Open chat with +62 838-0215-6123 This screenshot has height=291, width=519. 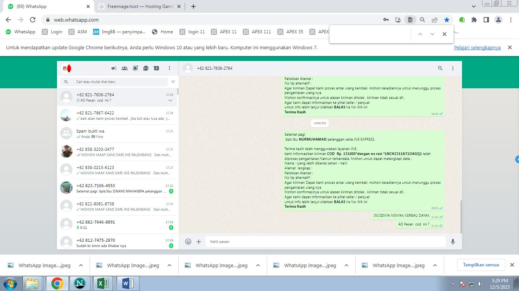click(117, 170)
